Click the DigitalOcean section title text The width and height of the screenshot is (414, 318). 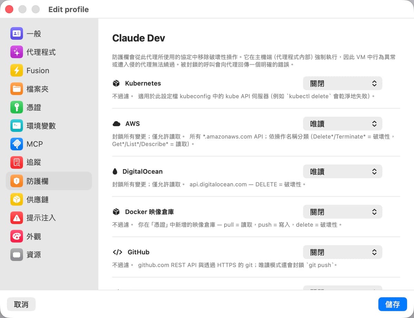pyautogui.click(x=142, y=171)
